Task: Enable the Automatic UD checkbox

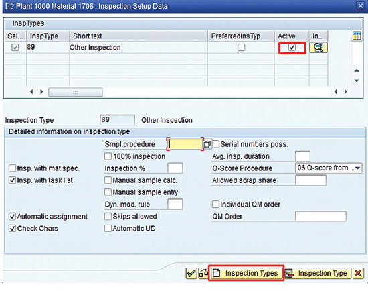Action: tap(108, 229)
